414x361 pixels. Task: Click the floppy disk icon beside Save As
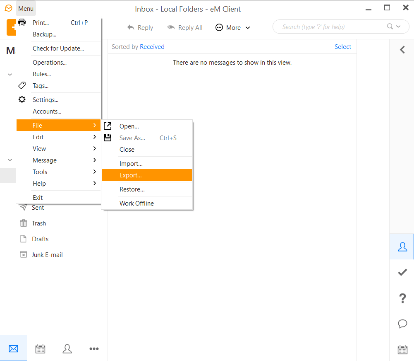pyautogui.click(x=108, y=138)
